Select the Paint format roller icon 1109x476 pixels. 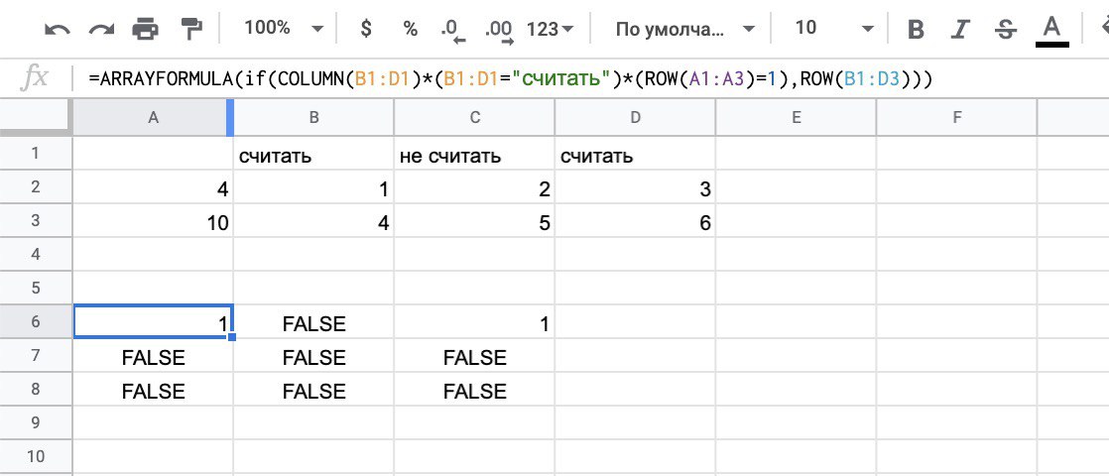(x=191, y=29)
